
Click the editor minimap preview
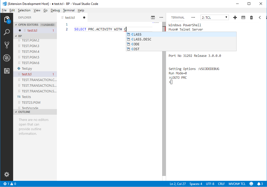156,22
